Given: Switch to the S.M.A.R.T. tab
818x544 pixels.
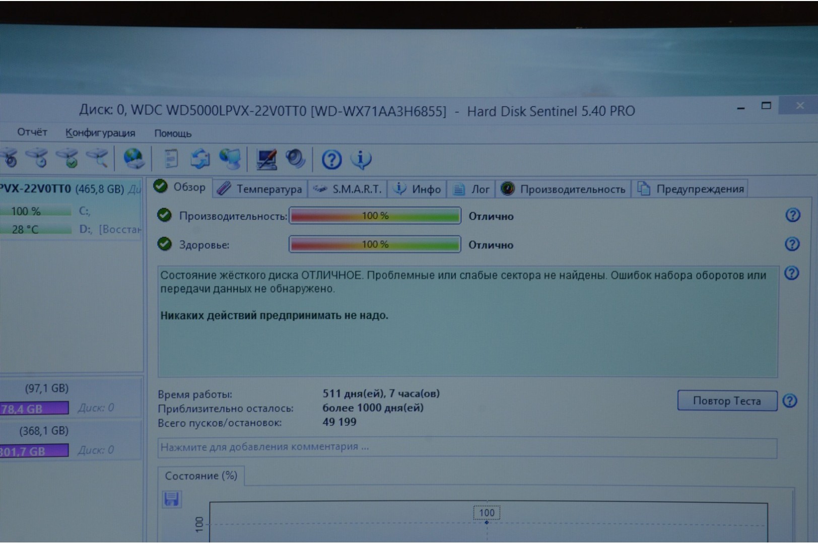Looking at the screenshot, I should (348, 189).
